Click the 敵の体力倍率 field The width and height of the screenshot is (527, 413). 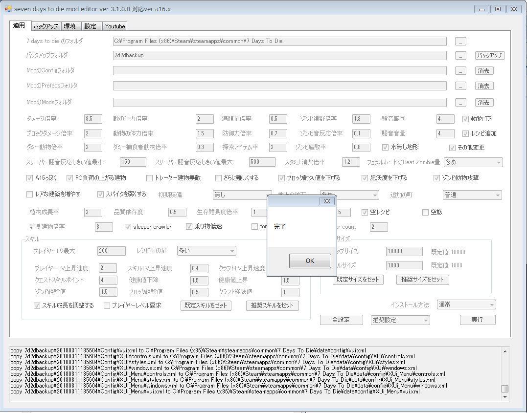pyautogui.click(x=205, y=119)
